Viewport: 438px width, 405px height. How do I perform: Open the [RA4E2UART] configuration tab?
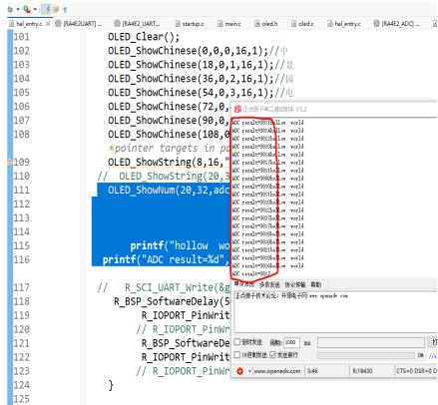[x=79, y=24]
